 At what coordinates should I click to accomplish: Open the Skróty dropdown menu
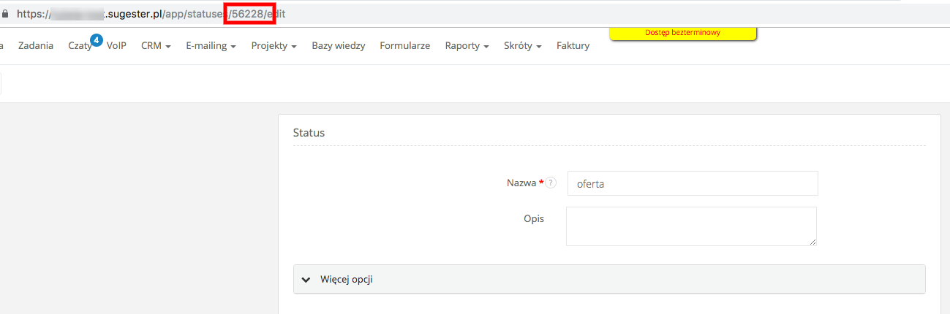tap(522, 46)
